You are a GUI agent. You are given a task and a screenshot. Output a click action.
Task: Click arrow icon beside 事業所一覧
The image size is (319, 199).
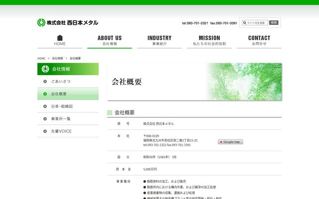pyautogui.click(x=45, y=119)
